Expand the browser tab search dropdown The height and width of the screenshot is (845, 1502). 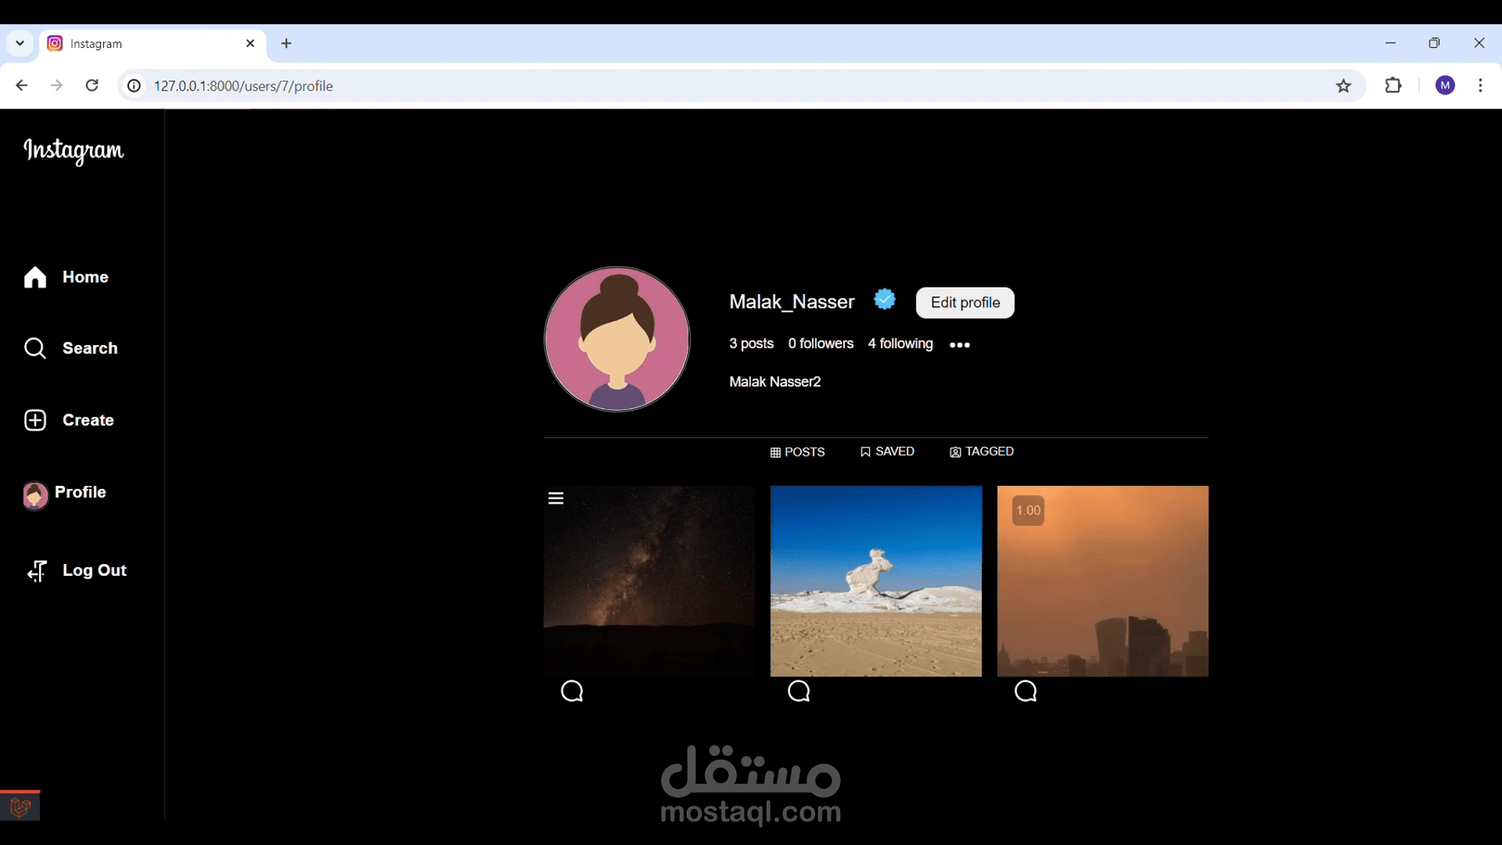(20, 44)
